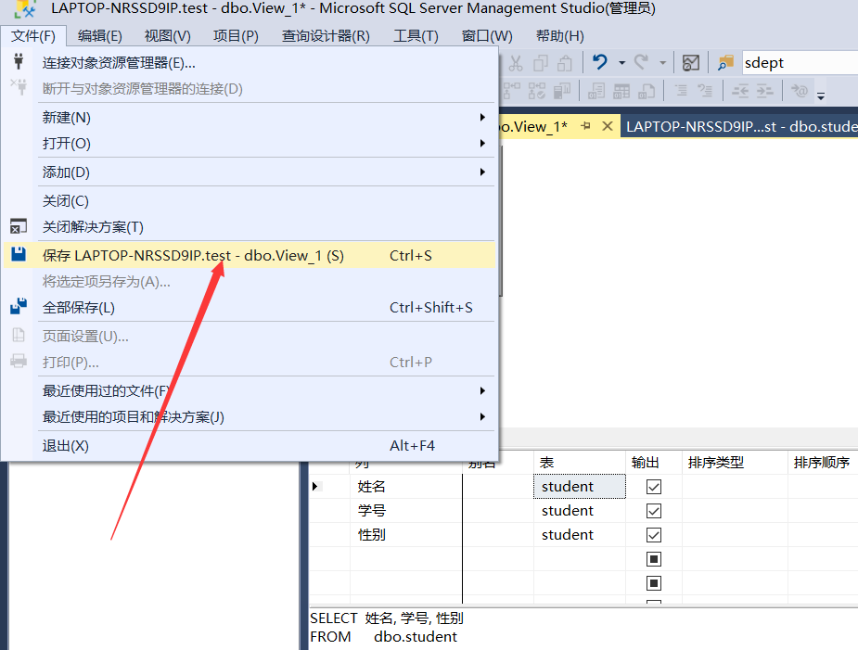Click 保存 dbo.View_1 (S) menu entry
858x650 pixels.
[x=250, y=256]
